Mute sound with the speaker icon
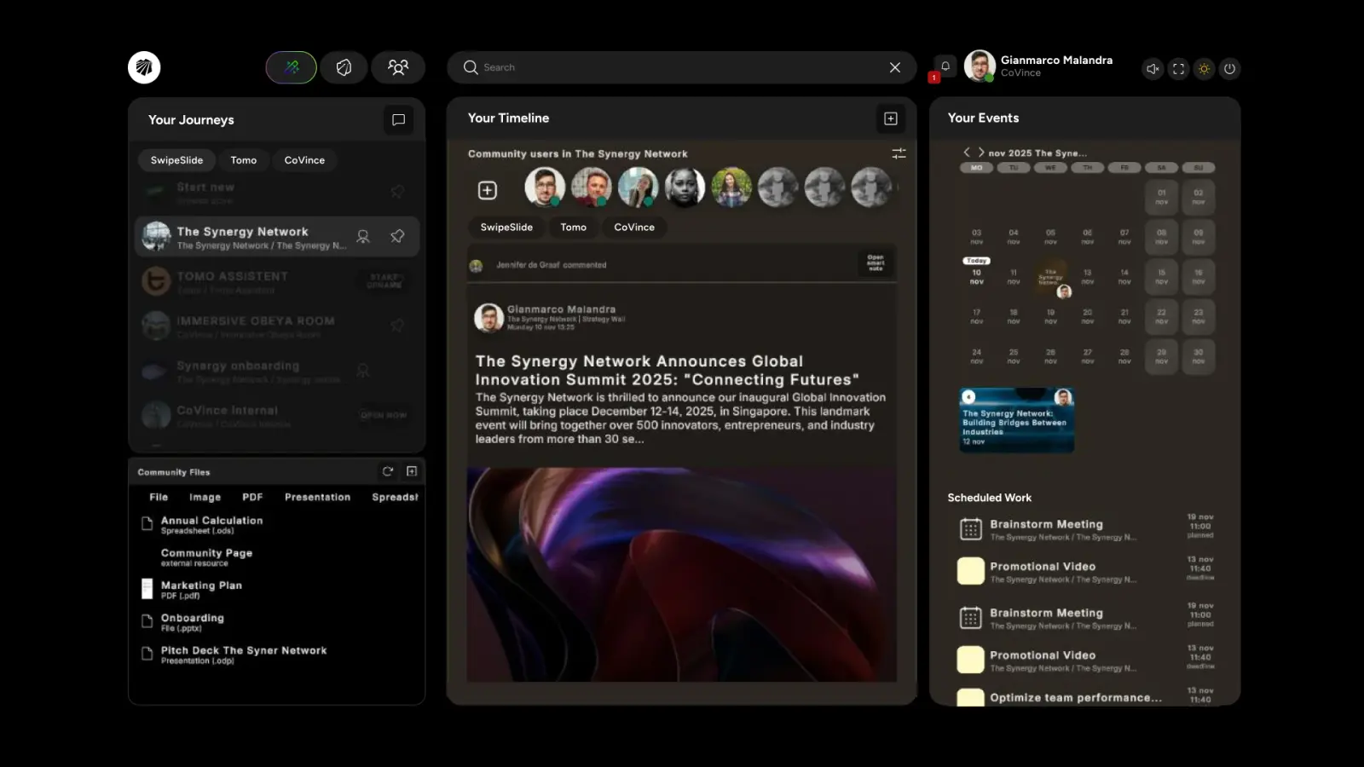 (1153, 69)
